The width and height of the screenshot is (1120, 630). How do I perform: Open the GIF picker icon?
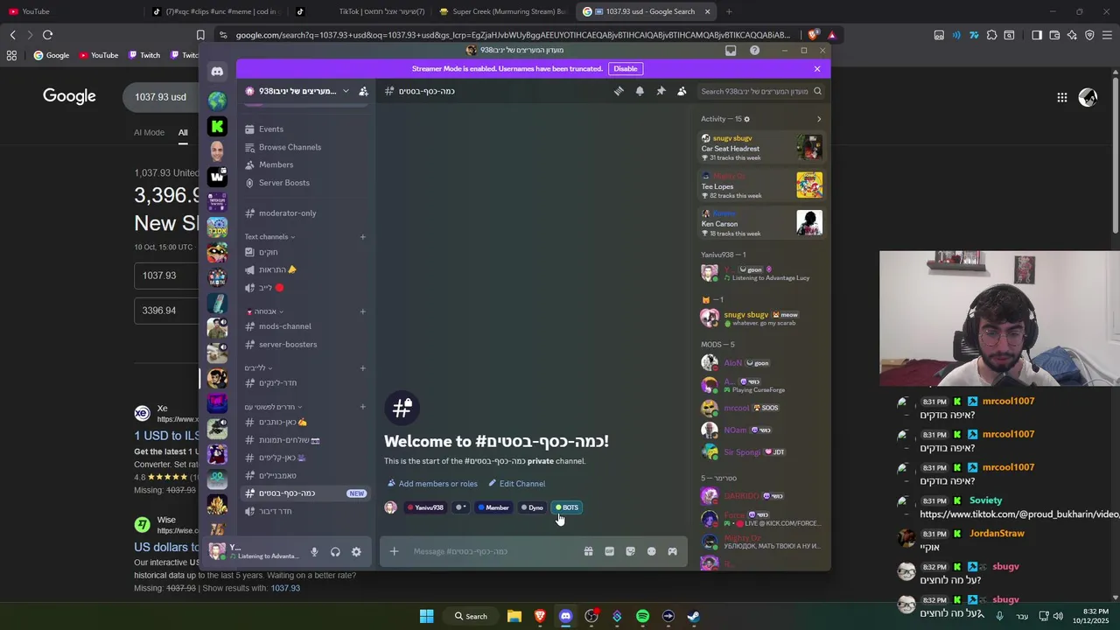click(609, 551)
